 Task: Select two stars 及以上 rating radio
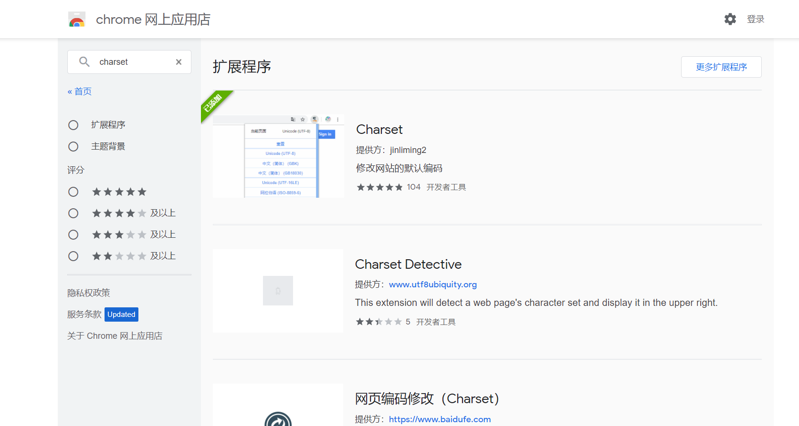pos(73,256)
